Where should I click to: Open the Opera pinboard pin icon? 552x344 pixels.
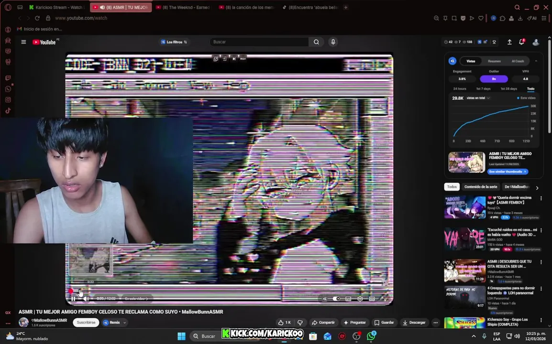click(445, 18)
